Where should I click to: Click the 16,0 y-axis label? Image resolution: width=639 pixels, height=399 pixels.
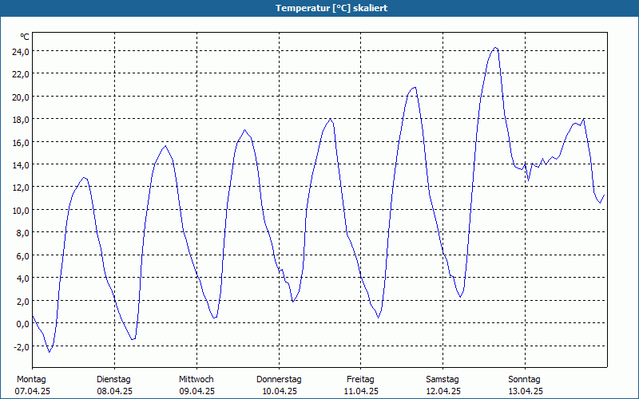(21, 143)
